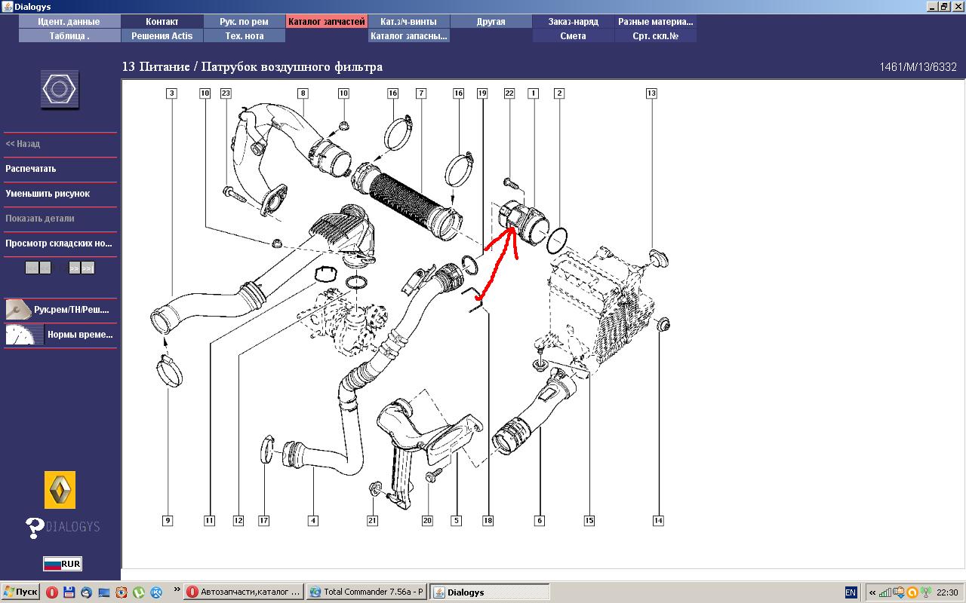Go to the previous page arrow button
Image resolution: width=966 pixels, height=603 pixels.
tap(45, 268)
